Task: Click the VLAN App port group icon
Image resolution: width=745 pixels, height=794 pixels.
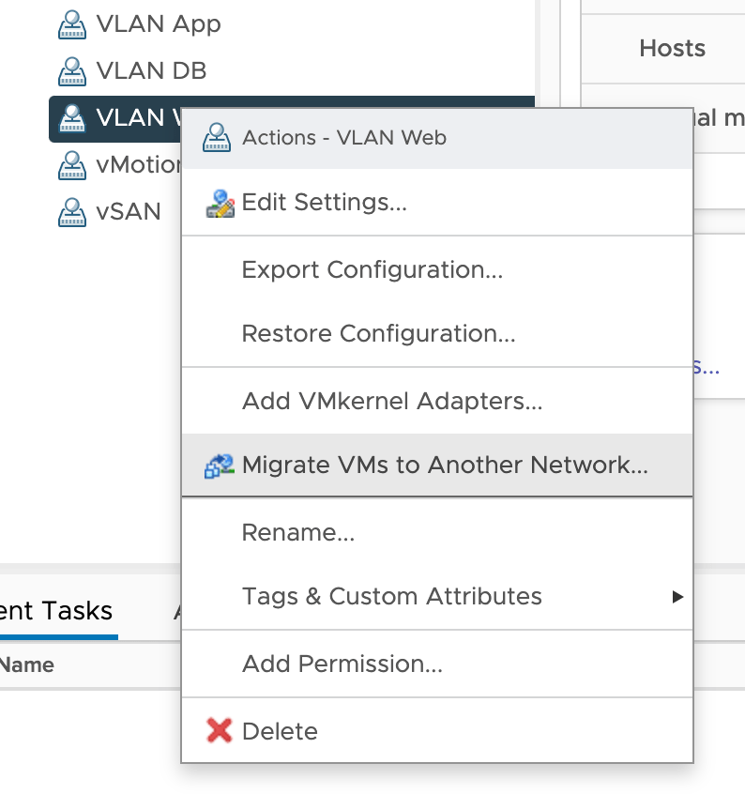Action: tap(71, 24)
